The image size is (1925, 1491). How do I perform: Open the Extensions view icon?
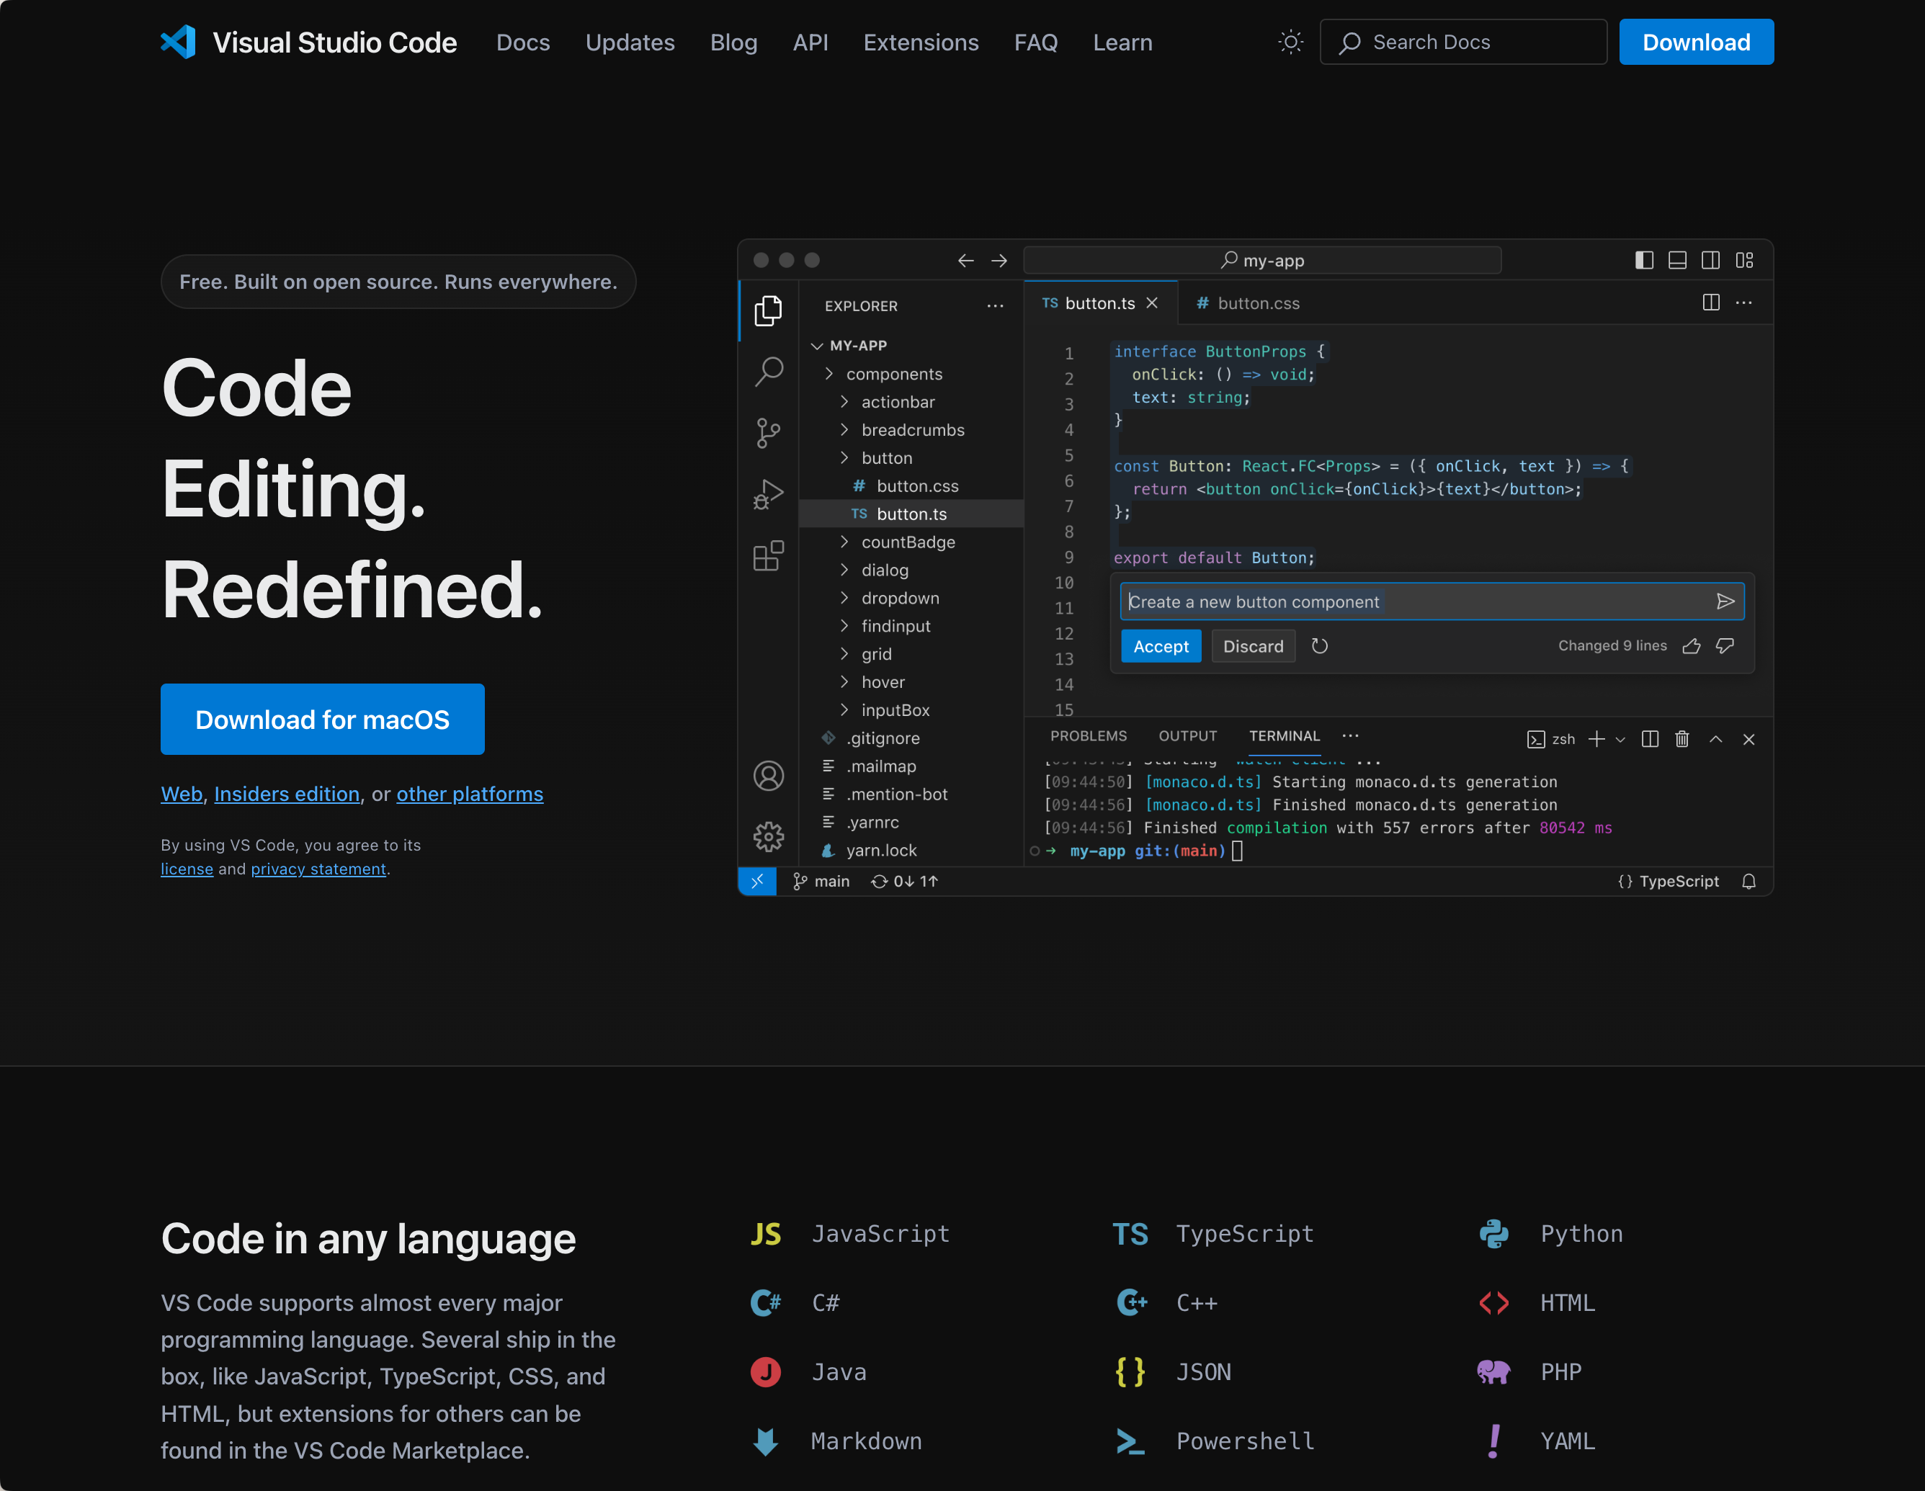click(769, 556)
